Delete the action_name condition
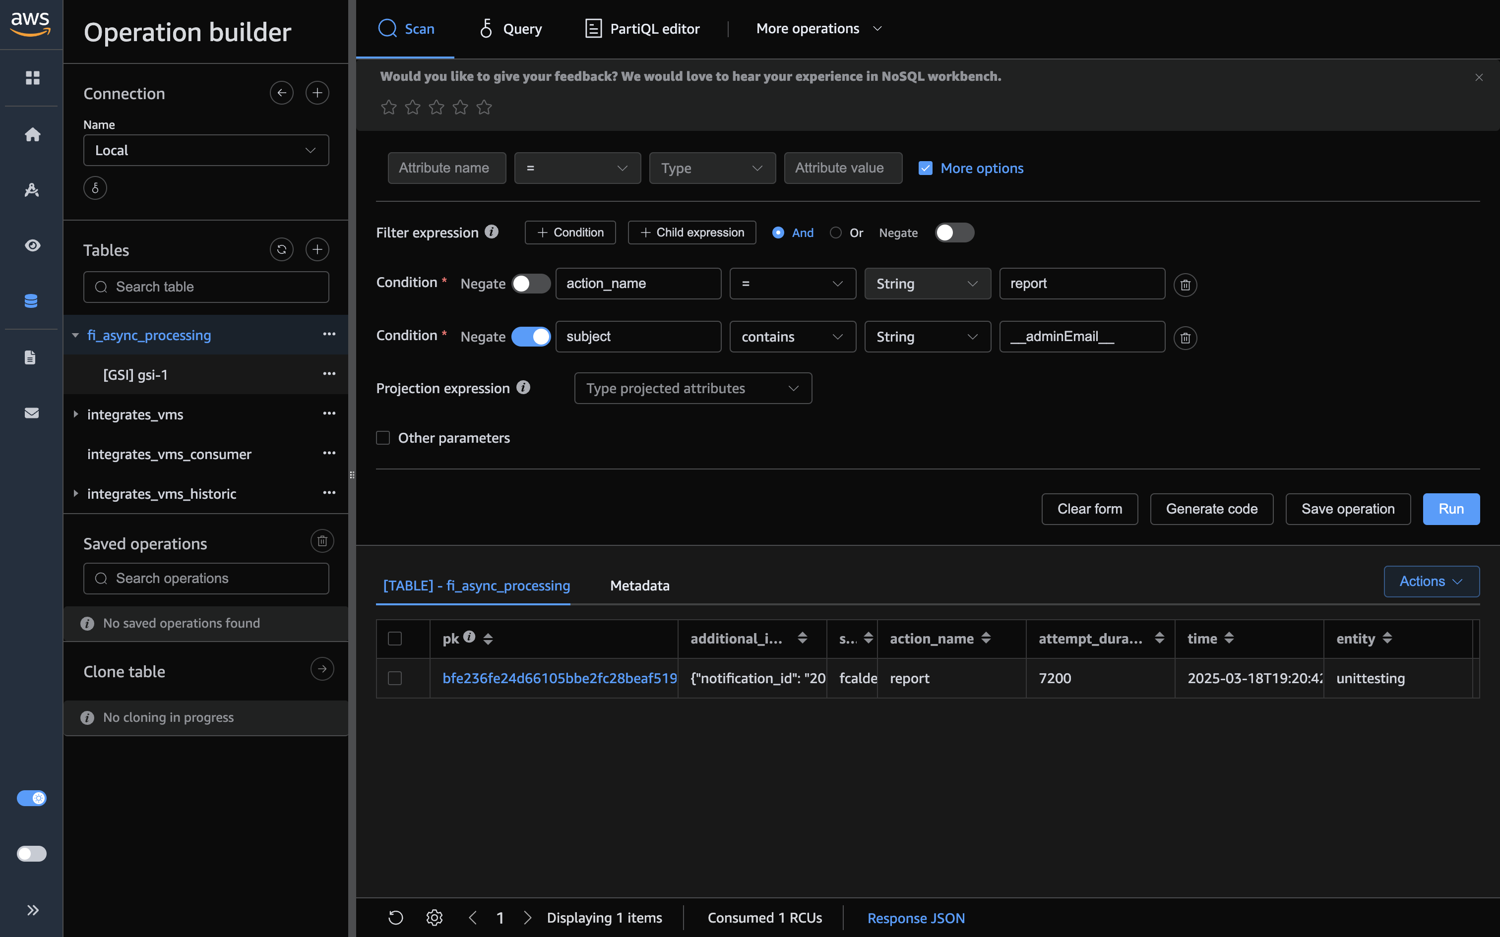This screenshot has width=1500, height=937. 1185,285
